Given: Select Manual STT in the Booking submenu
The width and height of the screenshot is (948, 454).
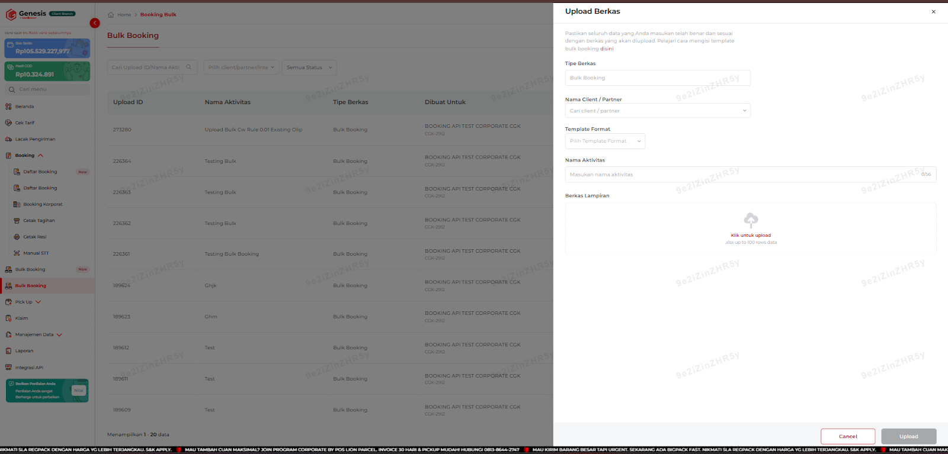Looking at the screenshot, I should (36, 253).
